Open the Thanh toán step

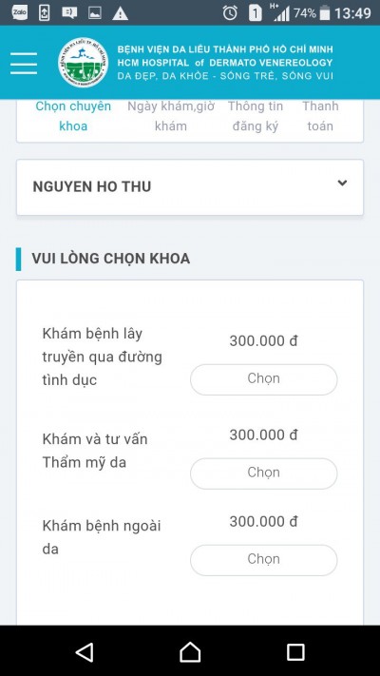pos(320,116)
